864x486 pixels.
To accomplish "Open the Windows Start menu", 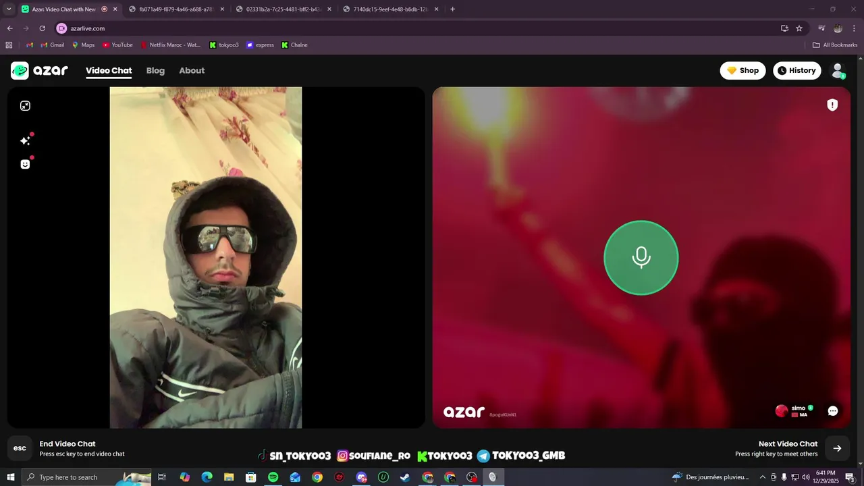I will click(11, 477).
